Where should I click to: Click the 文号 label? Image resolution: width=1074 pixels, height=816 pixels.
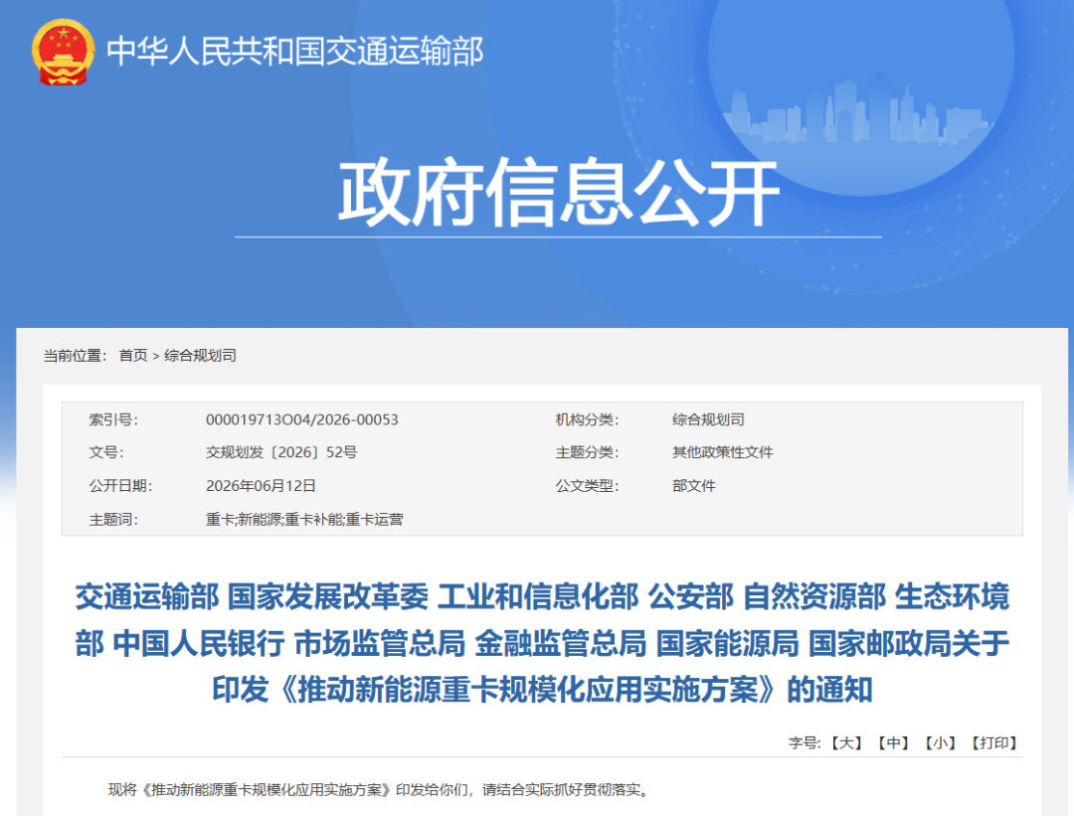pyautogui.click(x=106, y=452)
